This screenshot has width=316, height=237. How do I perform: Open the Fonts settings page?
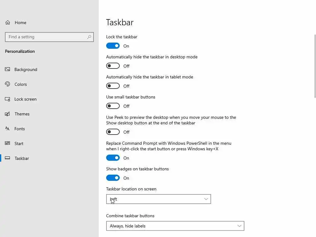coord(19,129)
